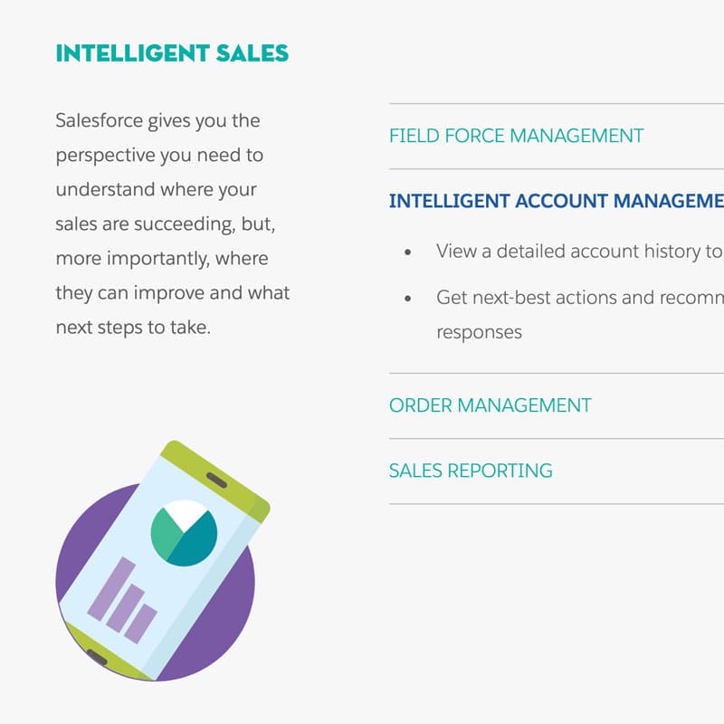Click the pie chart on the phone illustration
Screen dimensions: 724x724
pyautogui.click(x=184, y=533)
